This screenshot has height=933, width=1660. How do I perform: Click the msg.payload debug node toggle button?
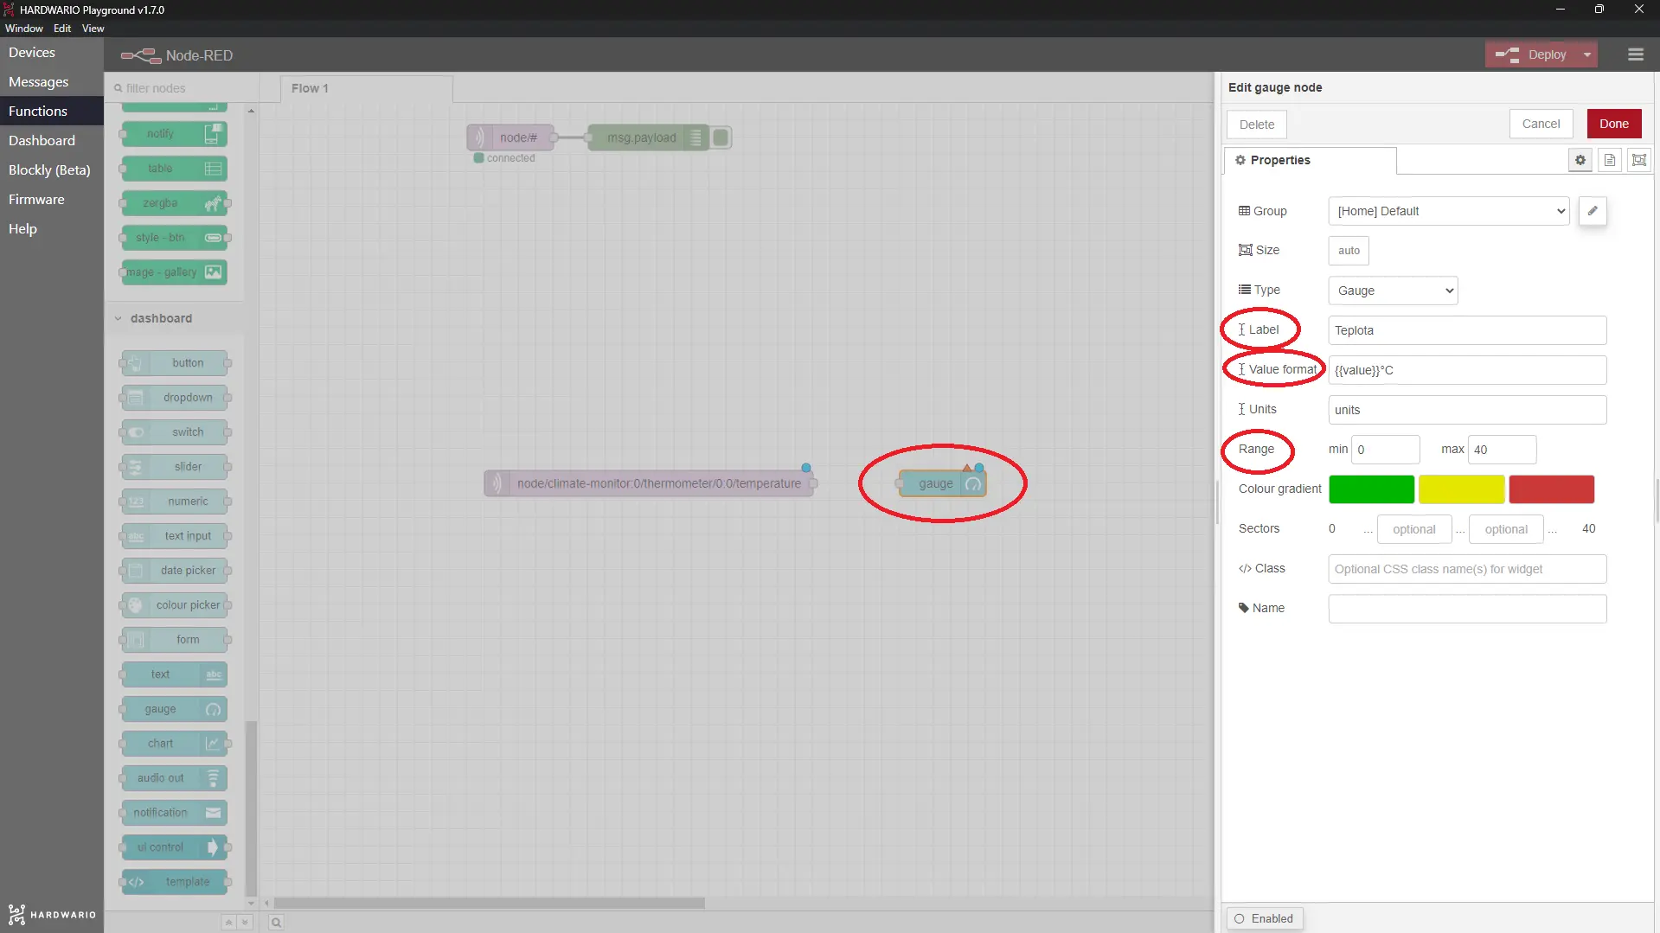pyautogui.click(x=721, y=137)
